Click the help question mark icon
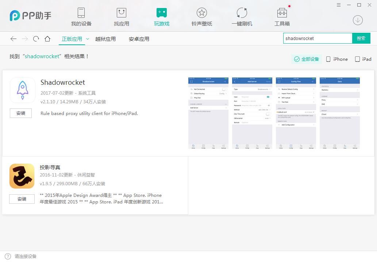Viewport: 377px width, 262px height. click(8, 256)
